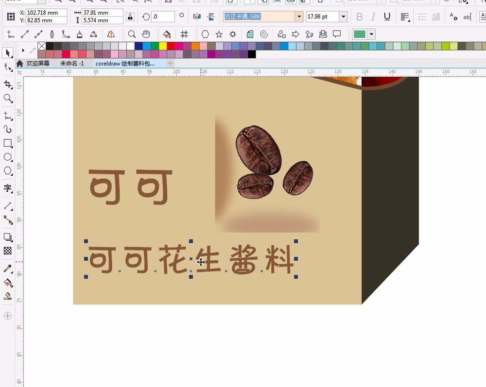Select the Text tool (字)
This screenshot has width=486, height=387.
(x=8, y=188)
